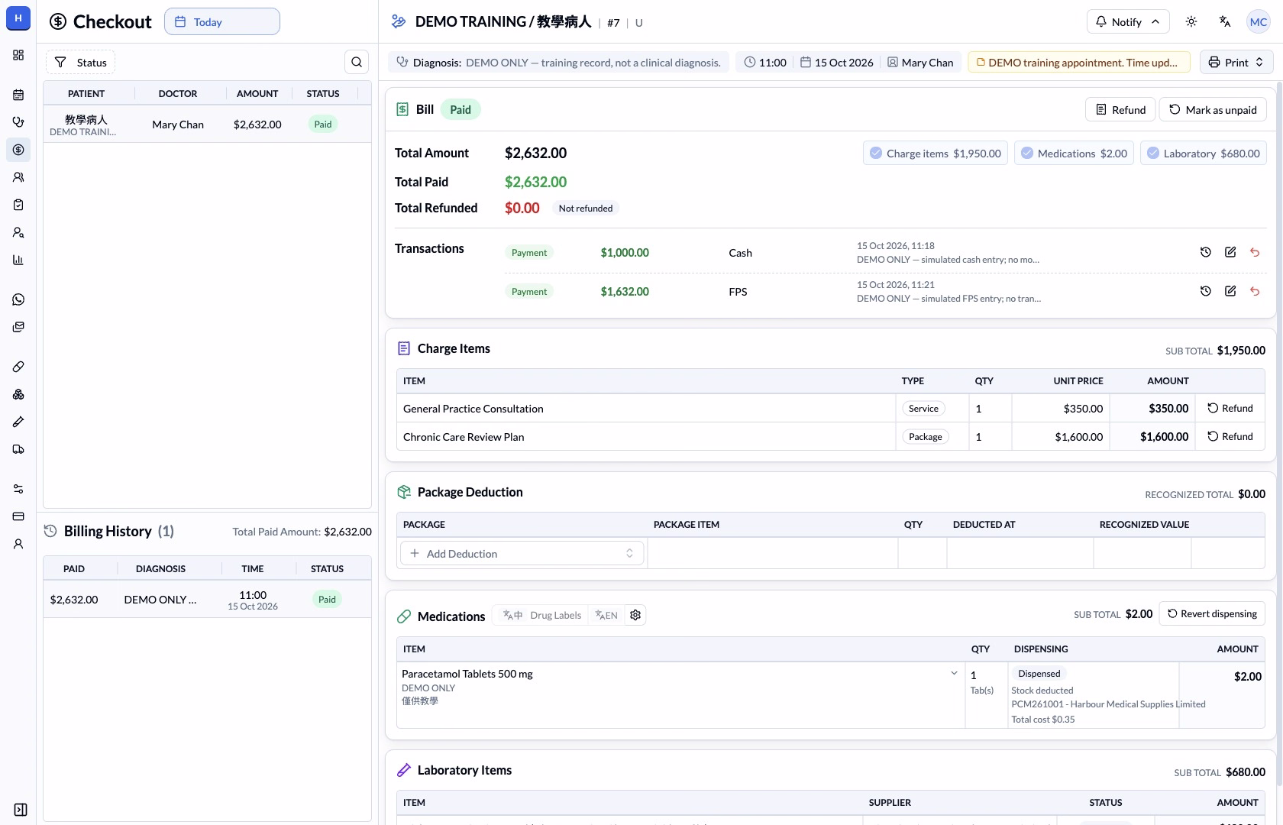Open the Status filter
This screenshot has height=825, width=1283.
80,62
